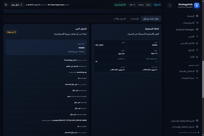Open النسخ الاحتياطية والسجلات archive icon

click(197, 121)
